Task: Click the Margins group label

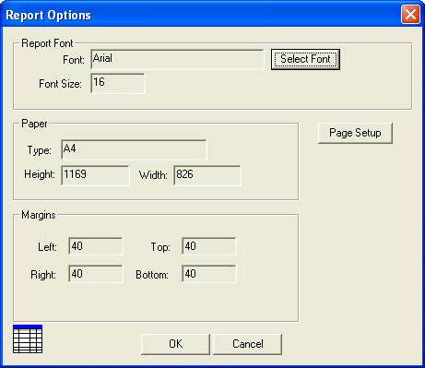Action: tap(39, 215)
